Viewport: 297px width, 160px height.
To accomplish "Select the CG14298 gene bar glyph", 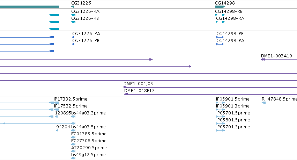I will [220, 7].
